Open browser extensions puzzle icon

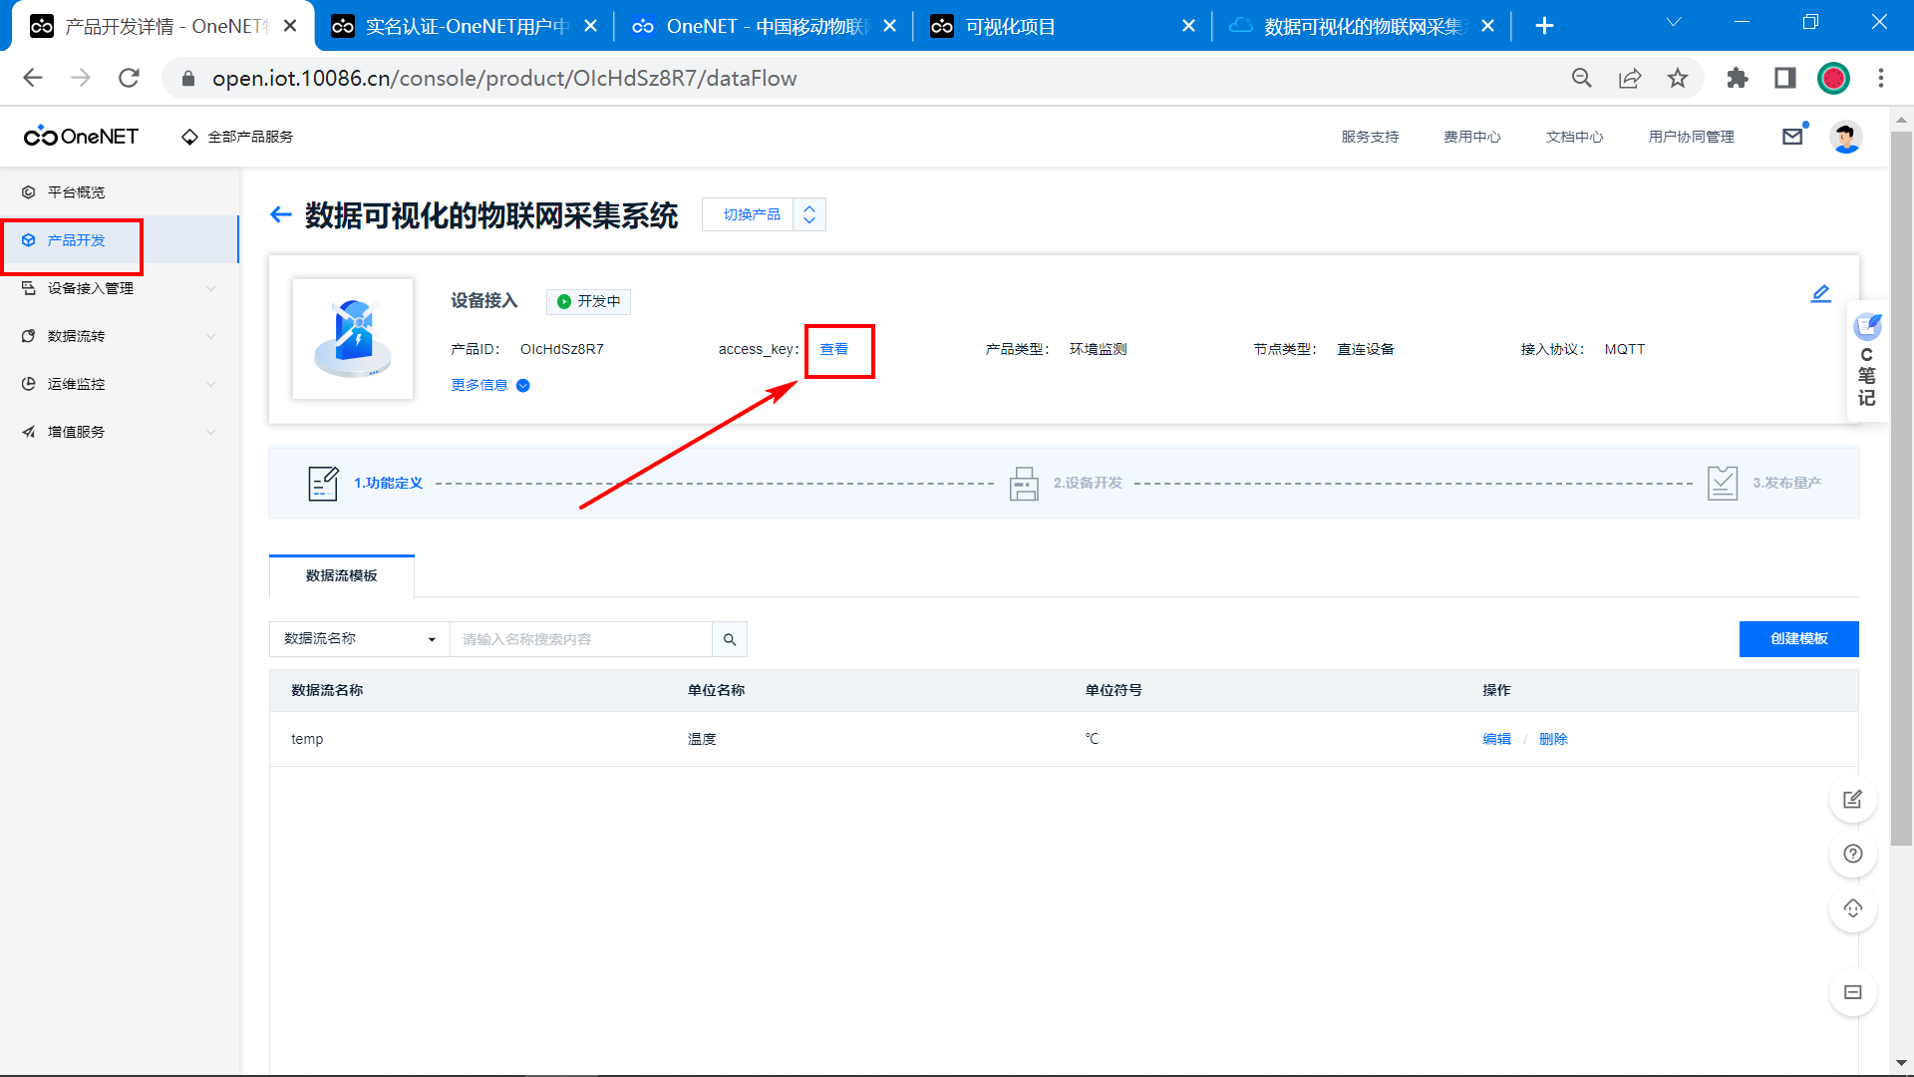[1737, 78]
